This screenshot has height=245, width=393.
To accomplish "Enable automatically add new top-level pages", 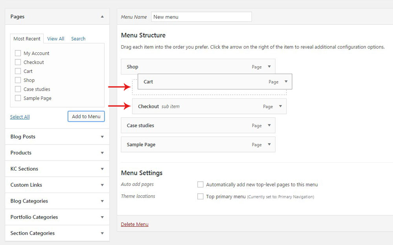I will point(200,184).
